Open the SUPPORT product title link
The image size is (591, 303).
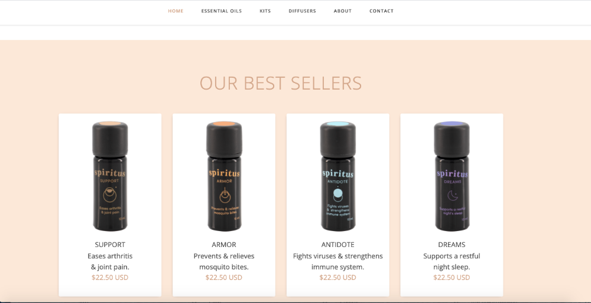[110, 245]
